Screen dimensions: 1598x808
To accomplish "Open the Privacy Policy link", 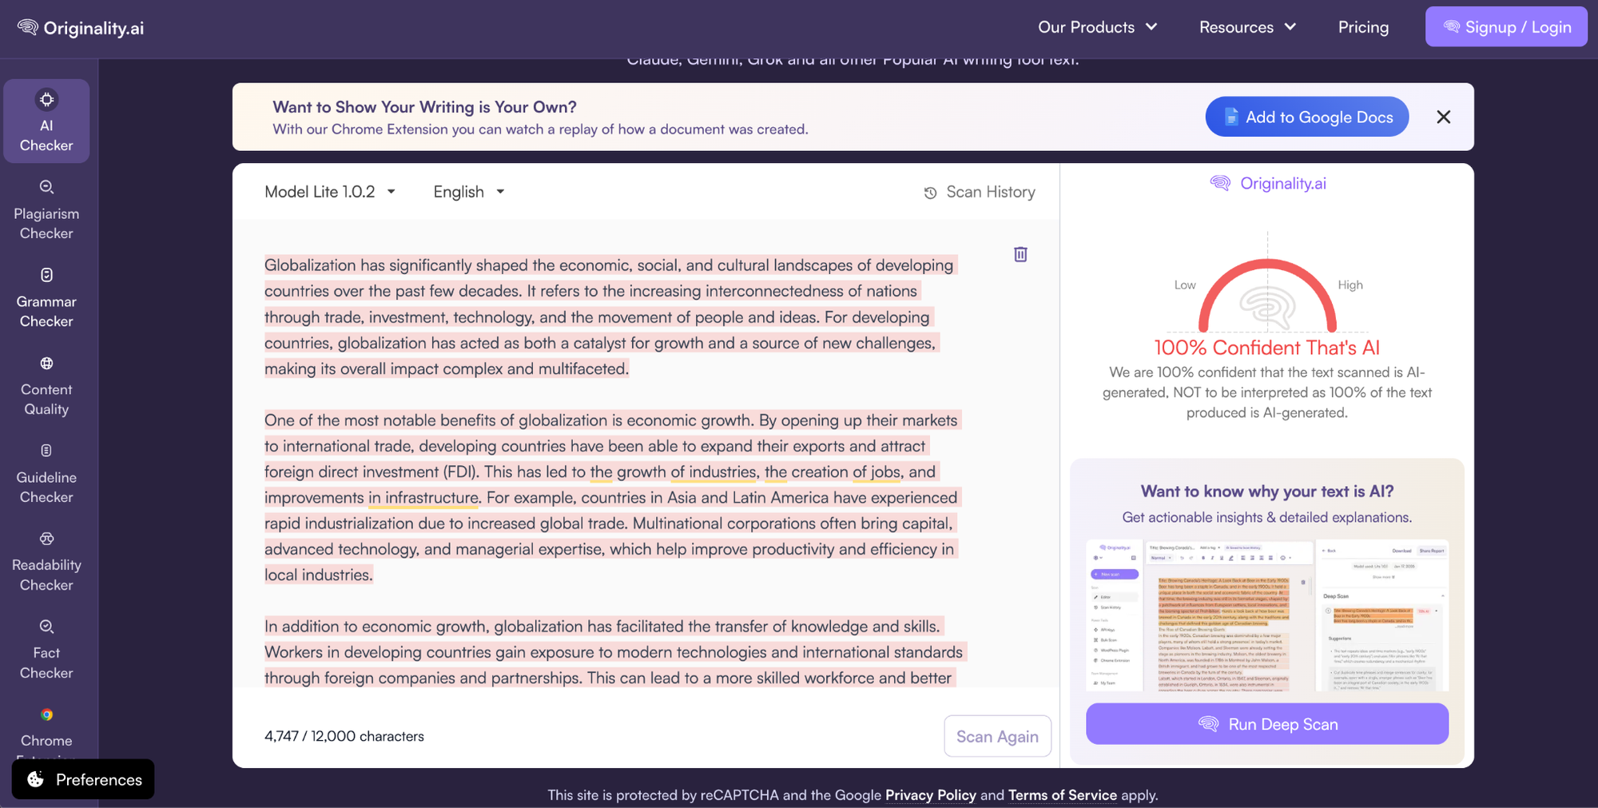I will (930, 795).
